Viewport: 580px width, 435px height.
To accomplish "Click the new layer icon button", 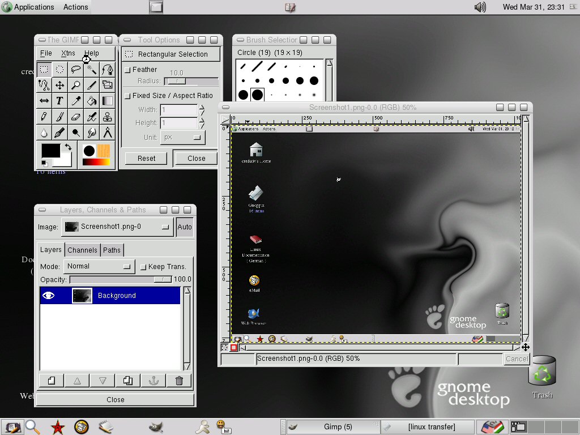I will coord(52,381).
